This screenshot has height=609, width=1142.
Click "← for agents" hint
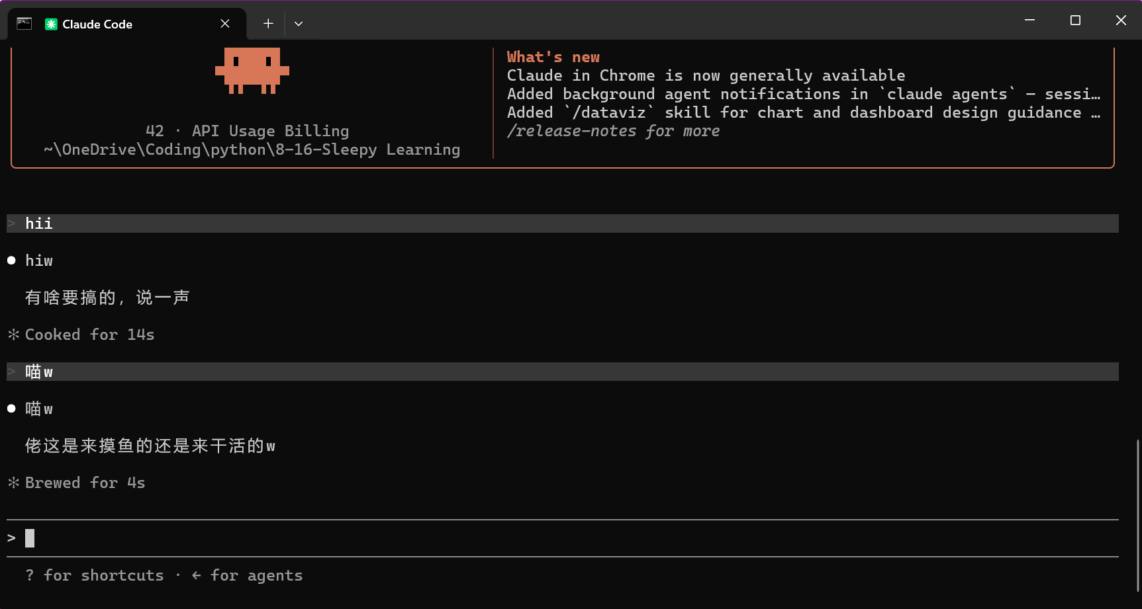coord(247,575)
